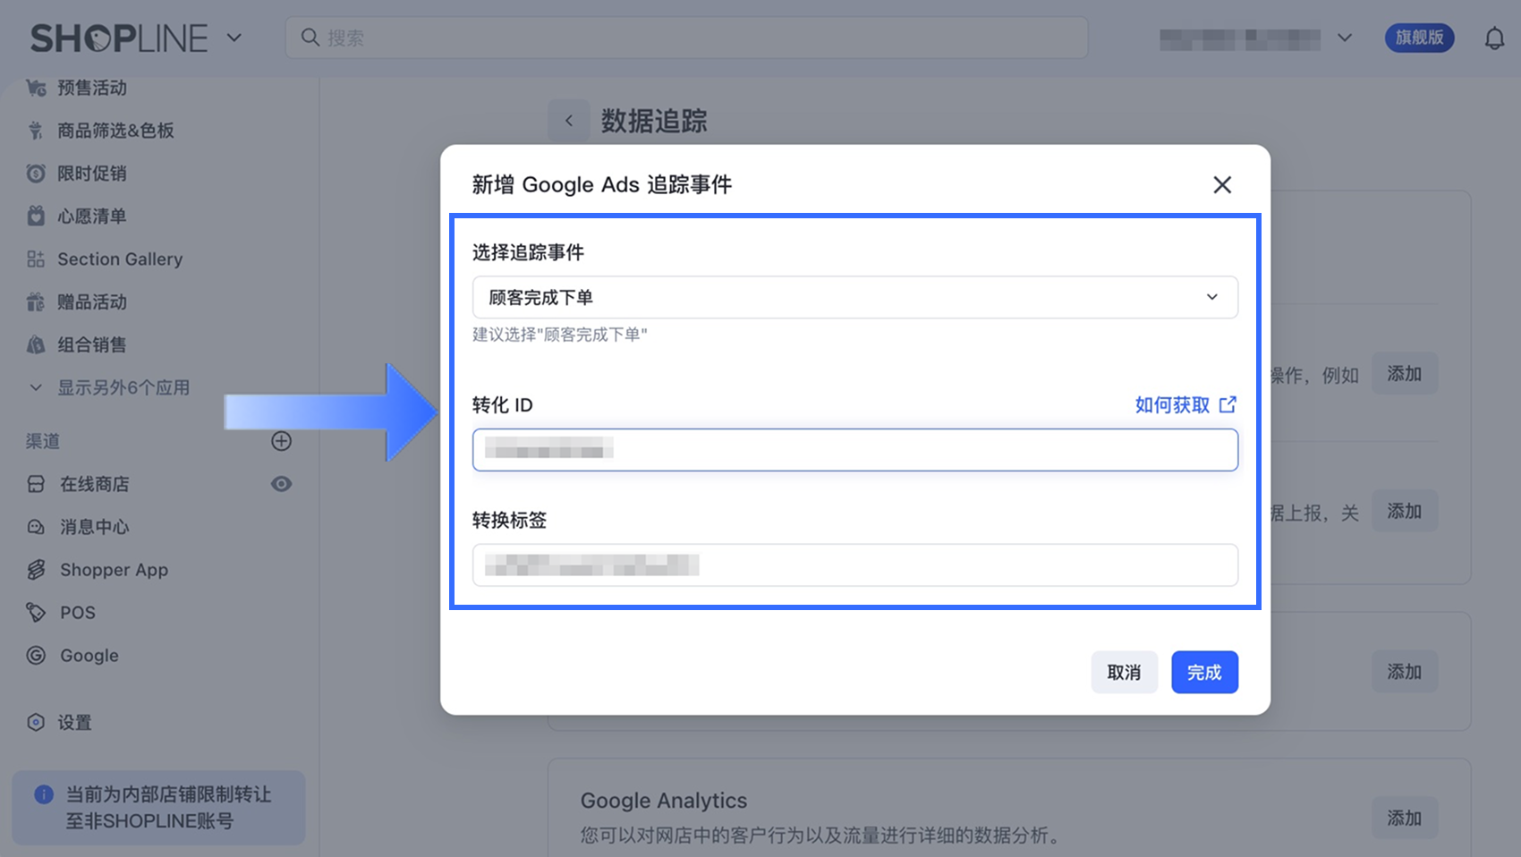
Task: Click 添加 in the Google Analytics row
Action: (1405, 819)
